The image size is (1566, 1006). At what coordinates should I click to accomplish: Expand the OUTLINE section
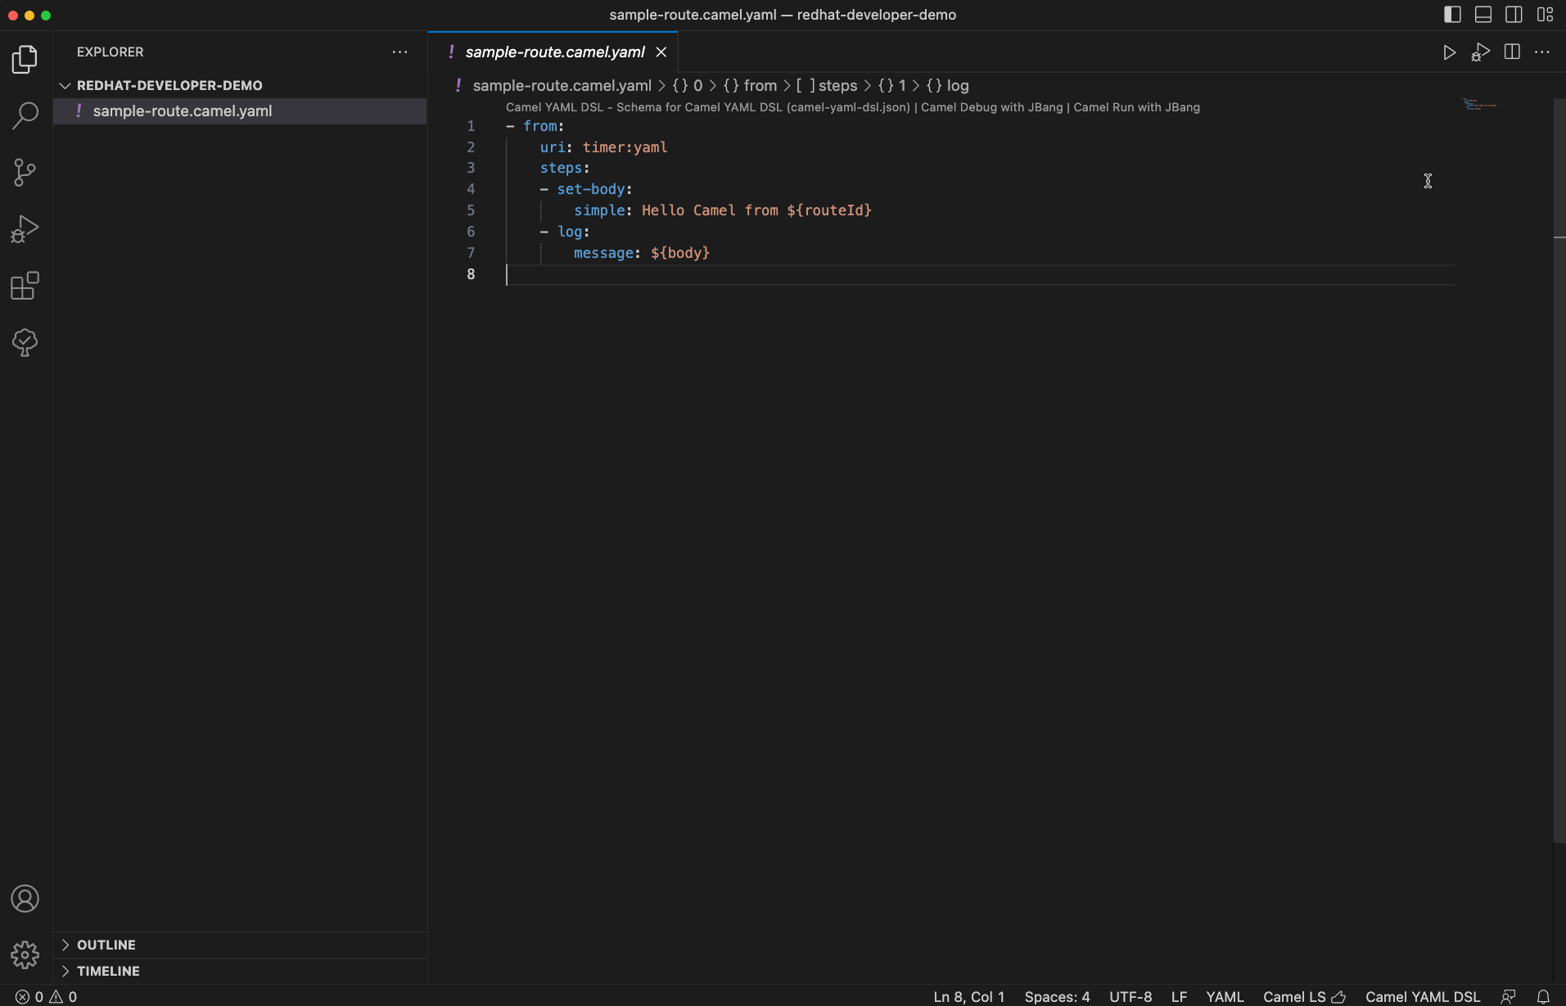(x=240, y=945)
